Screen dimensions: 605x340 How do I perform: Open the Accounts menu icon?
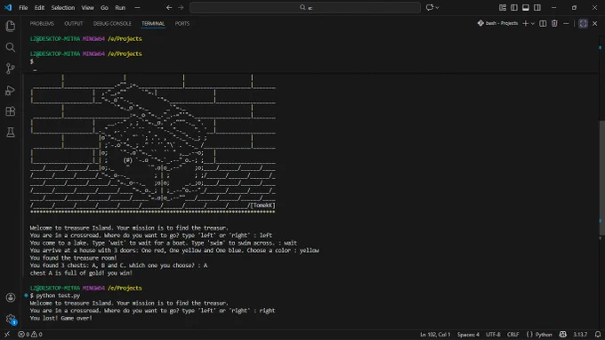(11, 297)
